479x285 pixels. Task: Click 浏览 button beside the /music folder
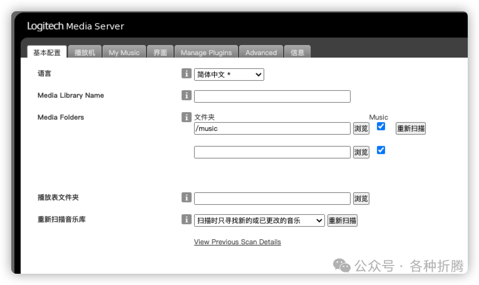(361, 128)
